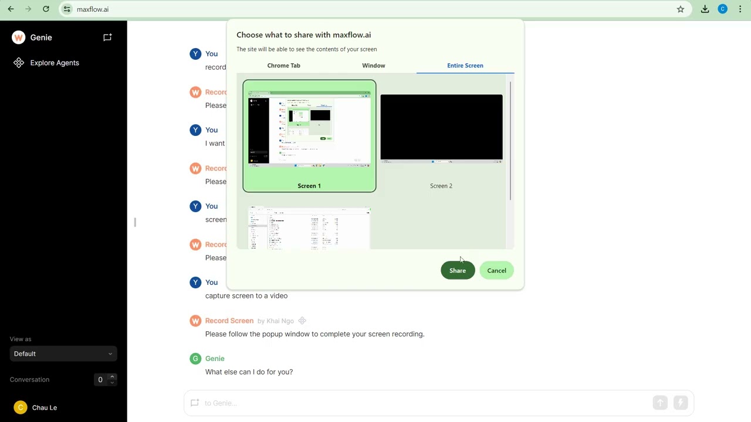The image size is (751, 422).
Task: Click the Genie title in sidebar
Action: click(x=41, y=38)
